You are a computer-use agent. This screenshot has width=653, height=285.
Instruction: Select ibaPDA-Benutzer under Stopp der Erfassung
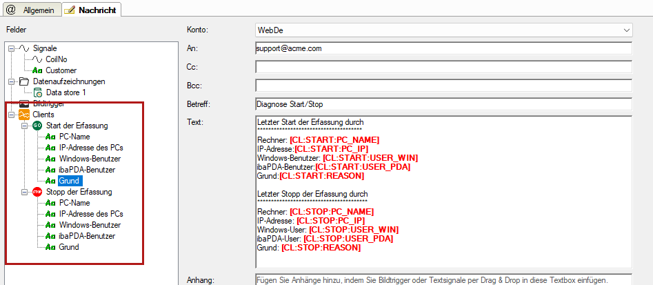(87, 236)
